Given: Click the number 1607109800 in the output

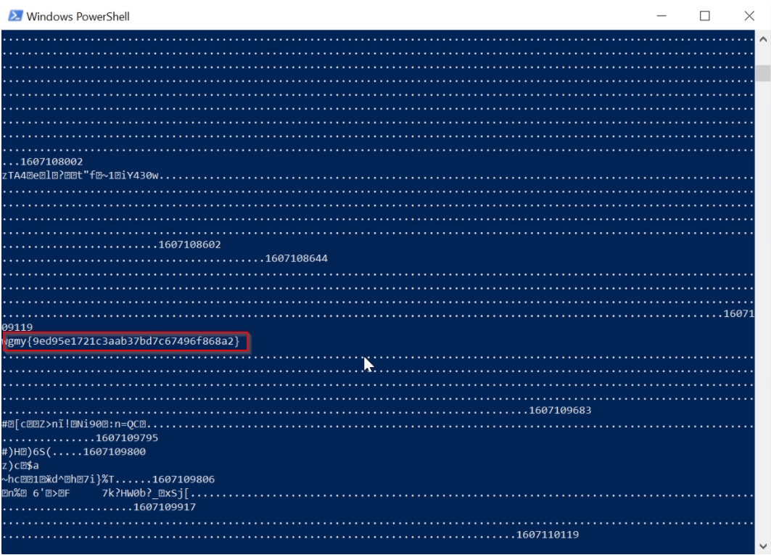Looking at the screenshot, I should (115, 452).
